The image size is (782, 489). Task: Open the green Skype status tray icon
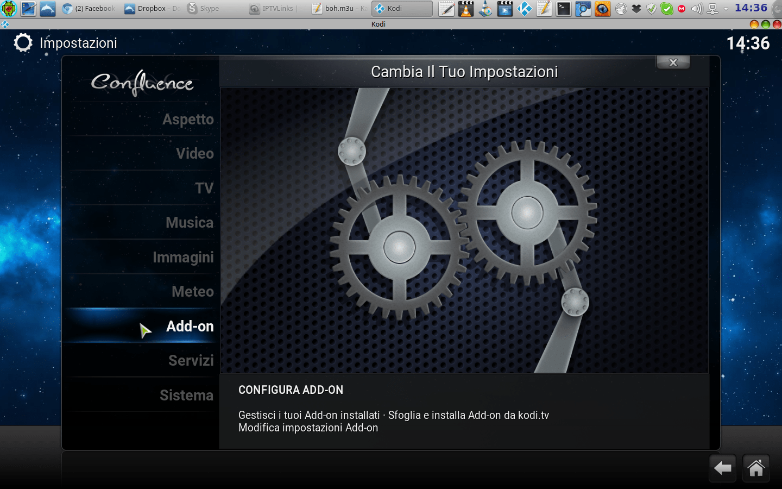coord(667,9)
